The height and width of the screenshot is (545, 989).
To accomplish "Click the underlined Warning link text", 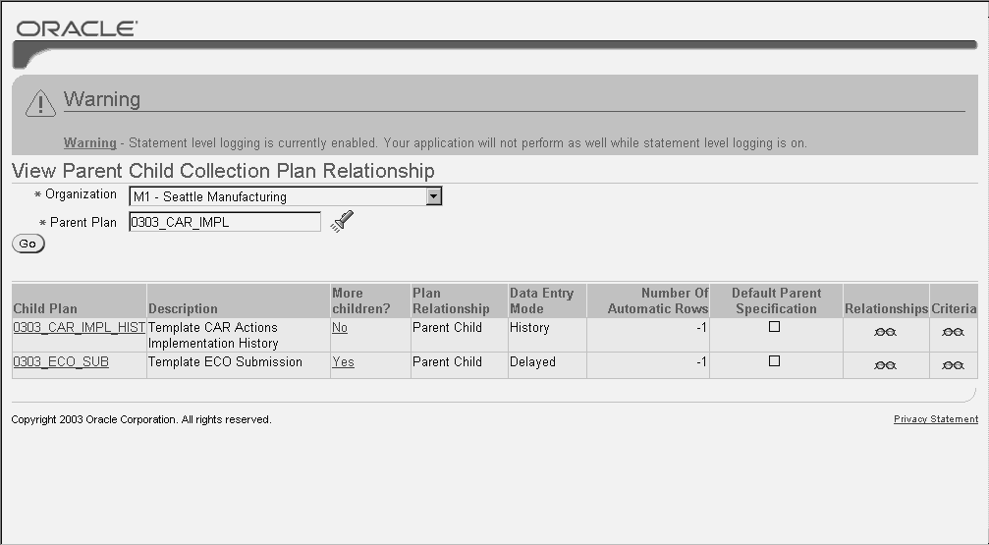I will (89, 143).
